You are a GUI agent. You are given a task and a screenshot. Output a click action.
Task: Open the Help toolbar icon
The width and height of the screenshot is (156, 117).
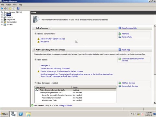tap(18, 8)
